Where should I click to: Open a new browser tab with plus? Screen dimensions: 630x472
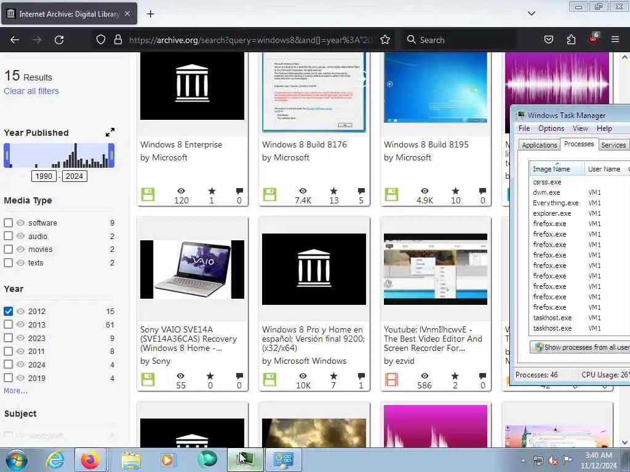point(150,14)
